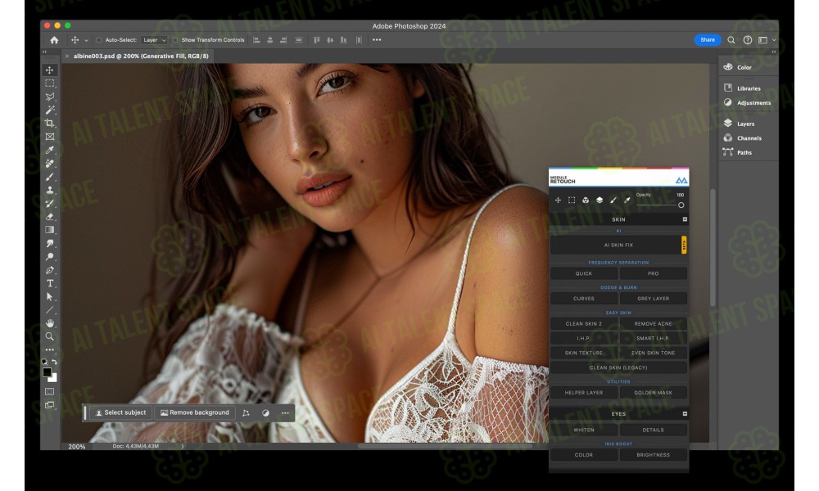Image resolution: width=819 pixels, height=491 pixels.
Task: Reset to default foreground and background colors
Action: 44,362
